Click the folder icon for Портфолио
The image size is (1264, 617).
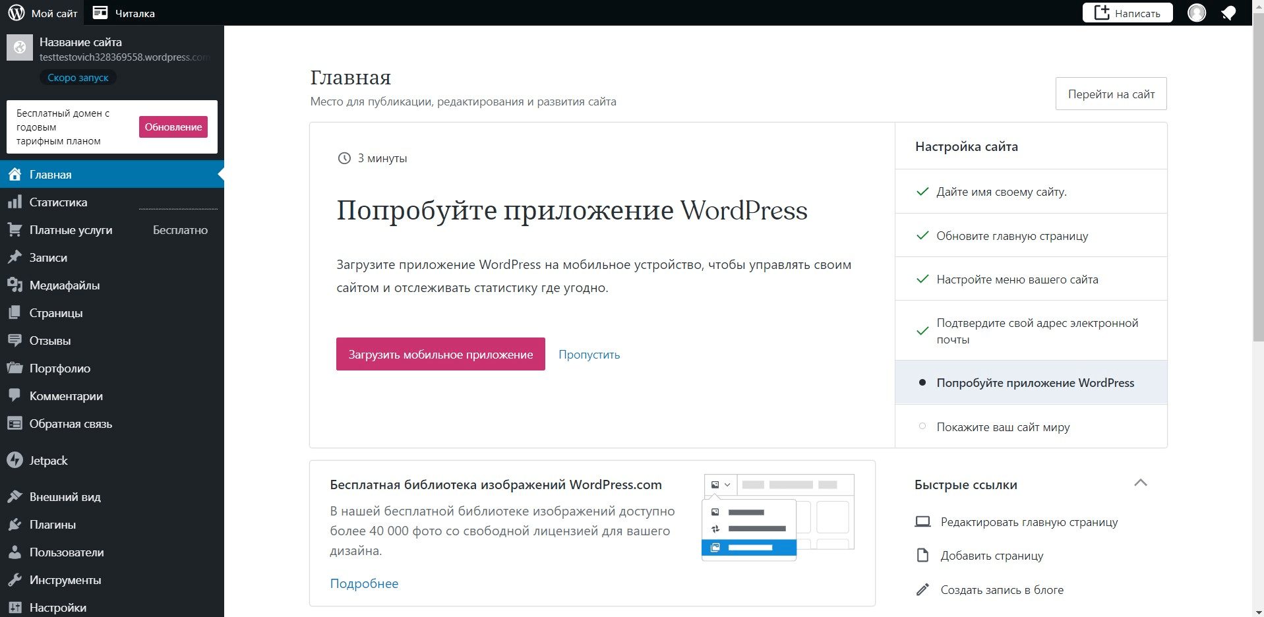[x=15, y=368]
